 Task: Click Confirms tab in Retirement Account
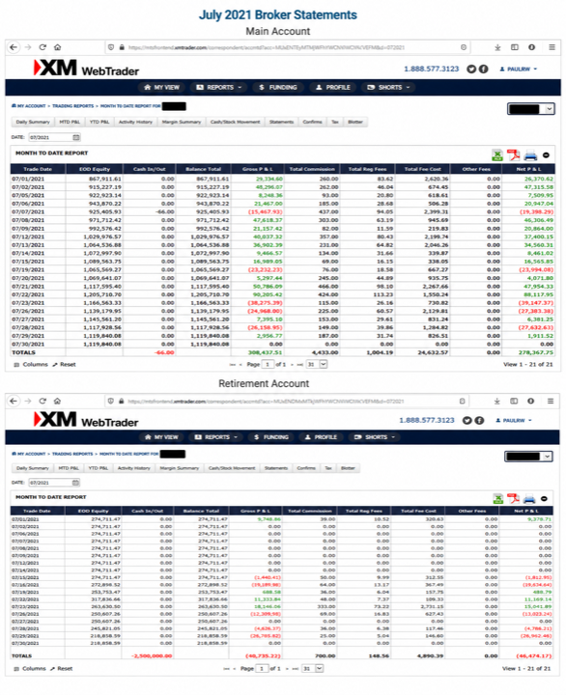point(306,468)
